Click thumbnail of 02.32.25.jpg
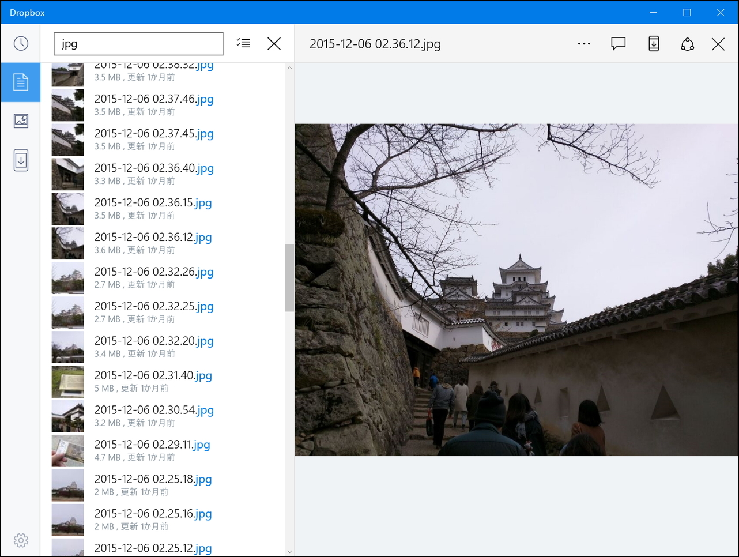The height and width of the screenshot is (557, 739). [x=67, y=313]
